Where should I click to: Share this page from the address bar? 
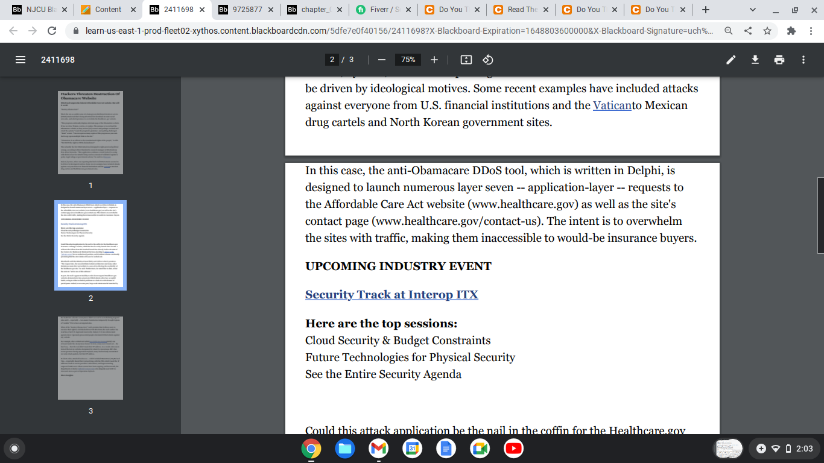748,31
